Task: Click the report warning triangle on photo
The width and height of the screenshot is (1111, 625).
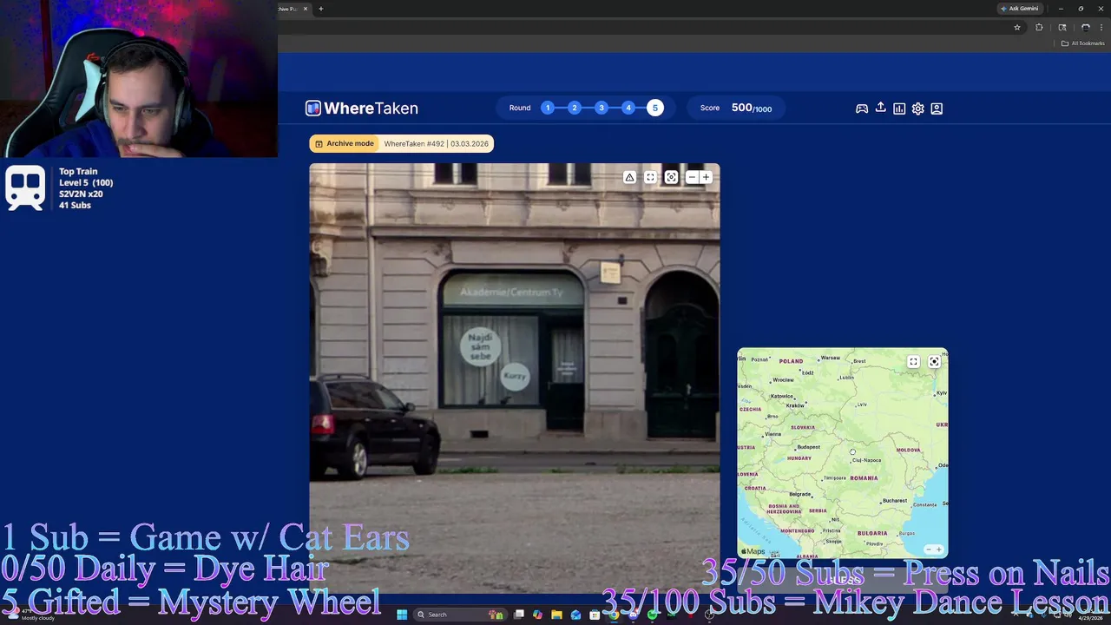Action: [x=630, y=177]
